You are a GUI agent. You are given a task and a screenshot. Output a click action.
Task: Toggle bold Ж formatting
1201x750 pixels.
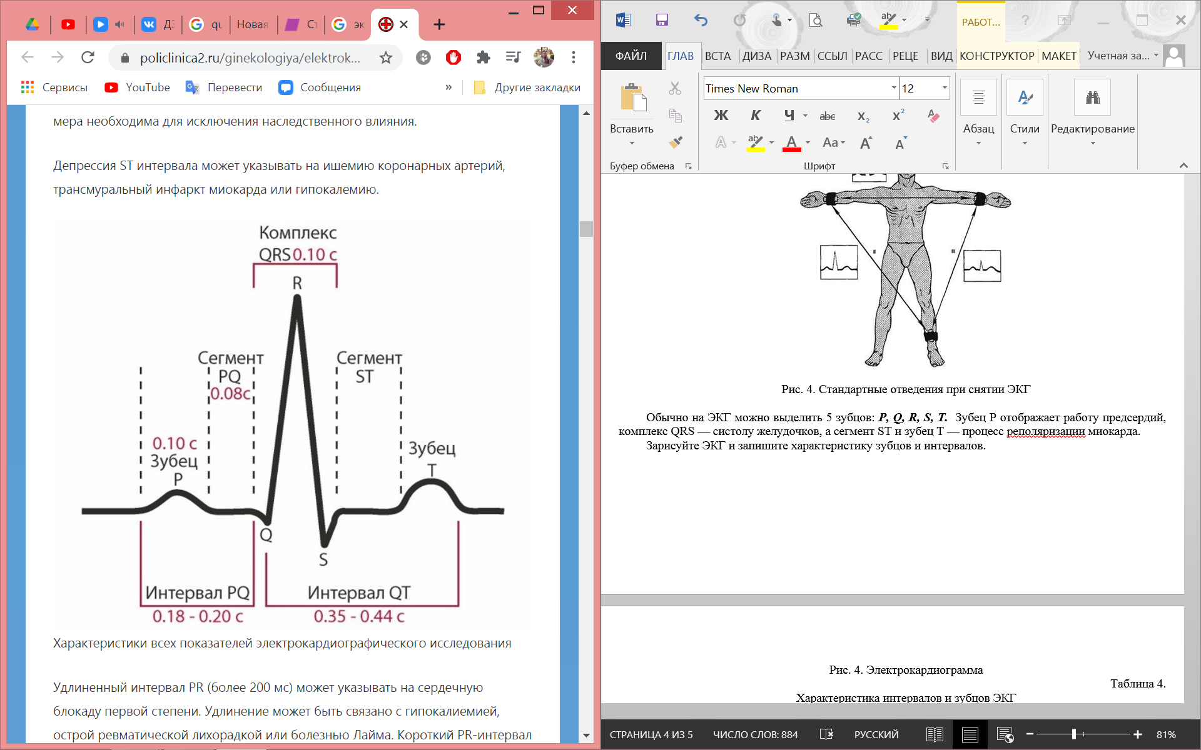(721, 116)
